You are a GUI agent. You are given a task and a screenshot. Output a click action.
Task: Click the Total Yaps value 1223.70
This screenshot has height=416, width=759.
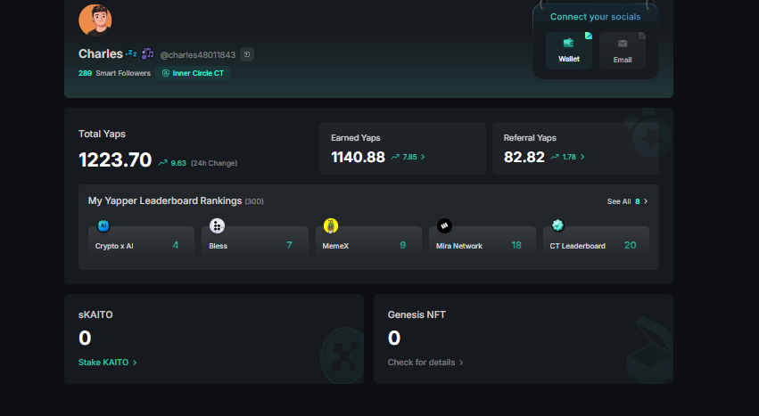click(115, 160)
